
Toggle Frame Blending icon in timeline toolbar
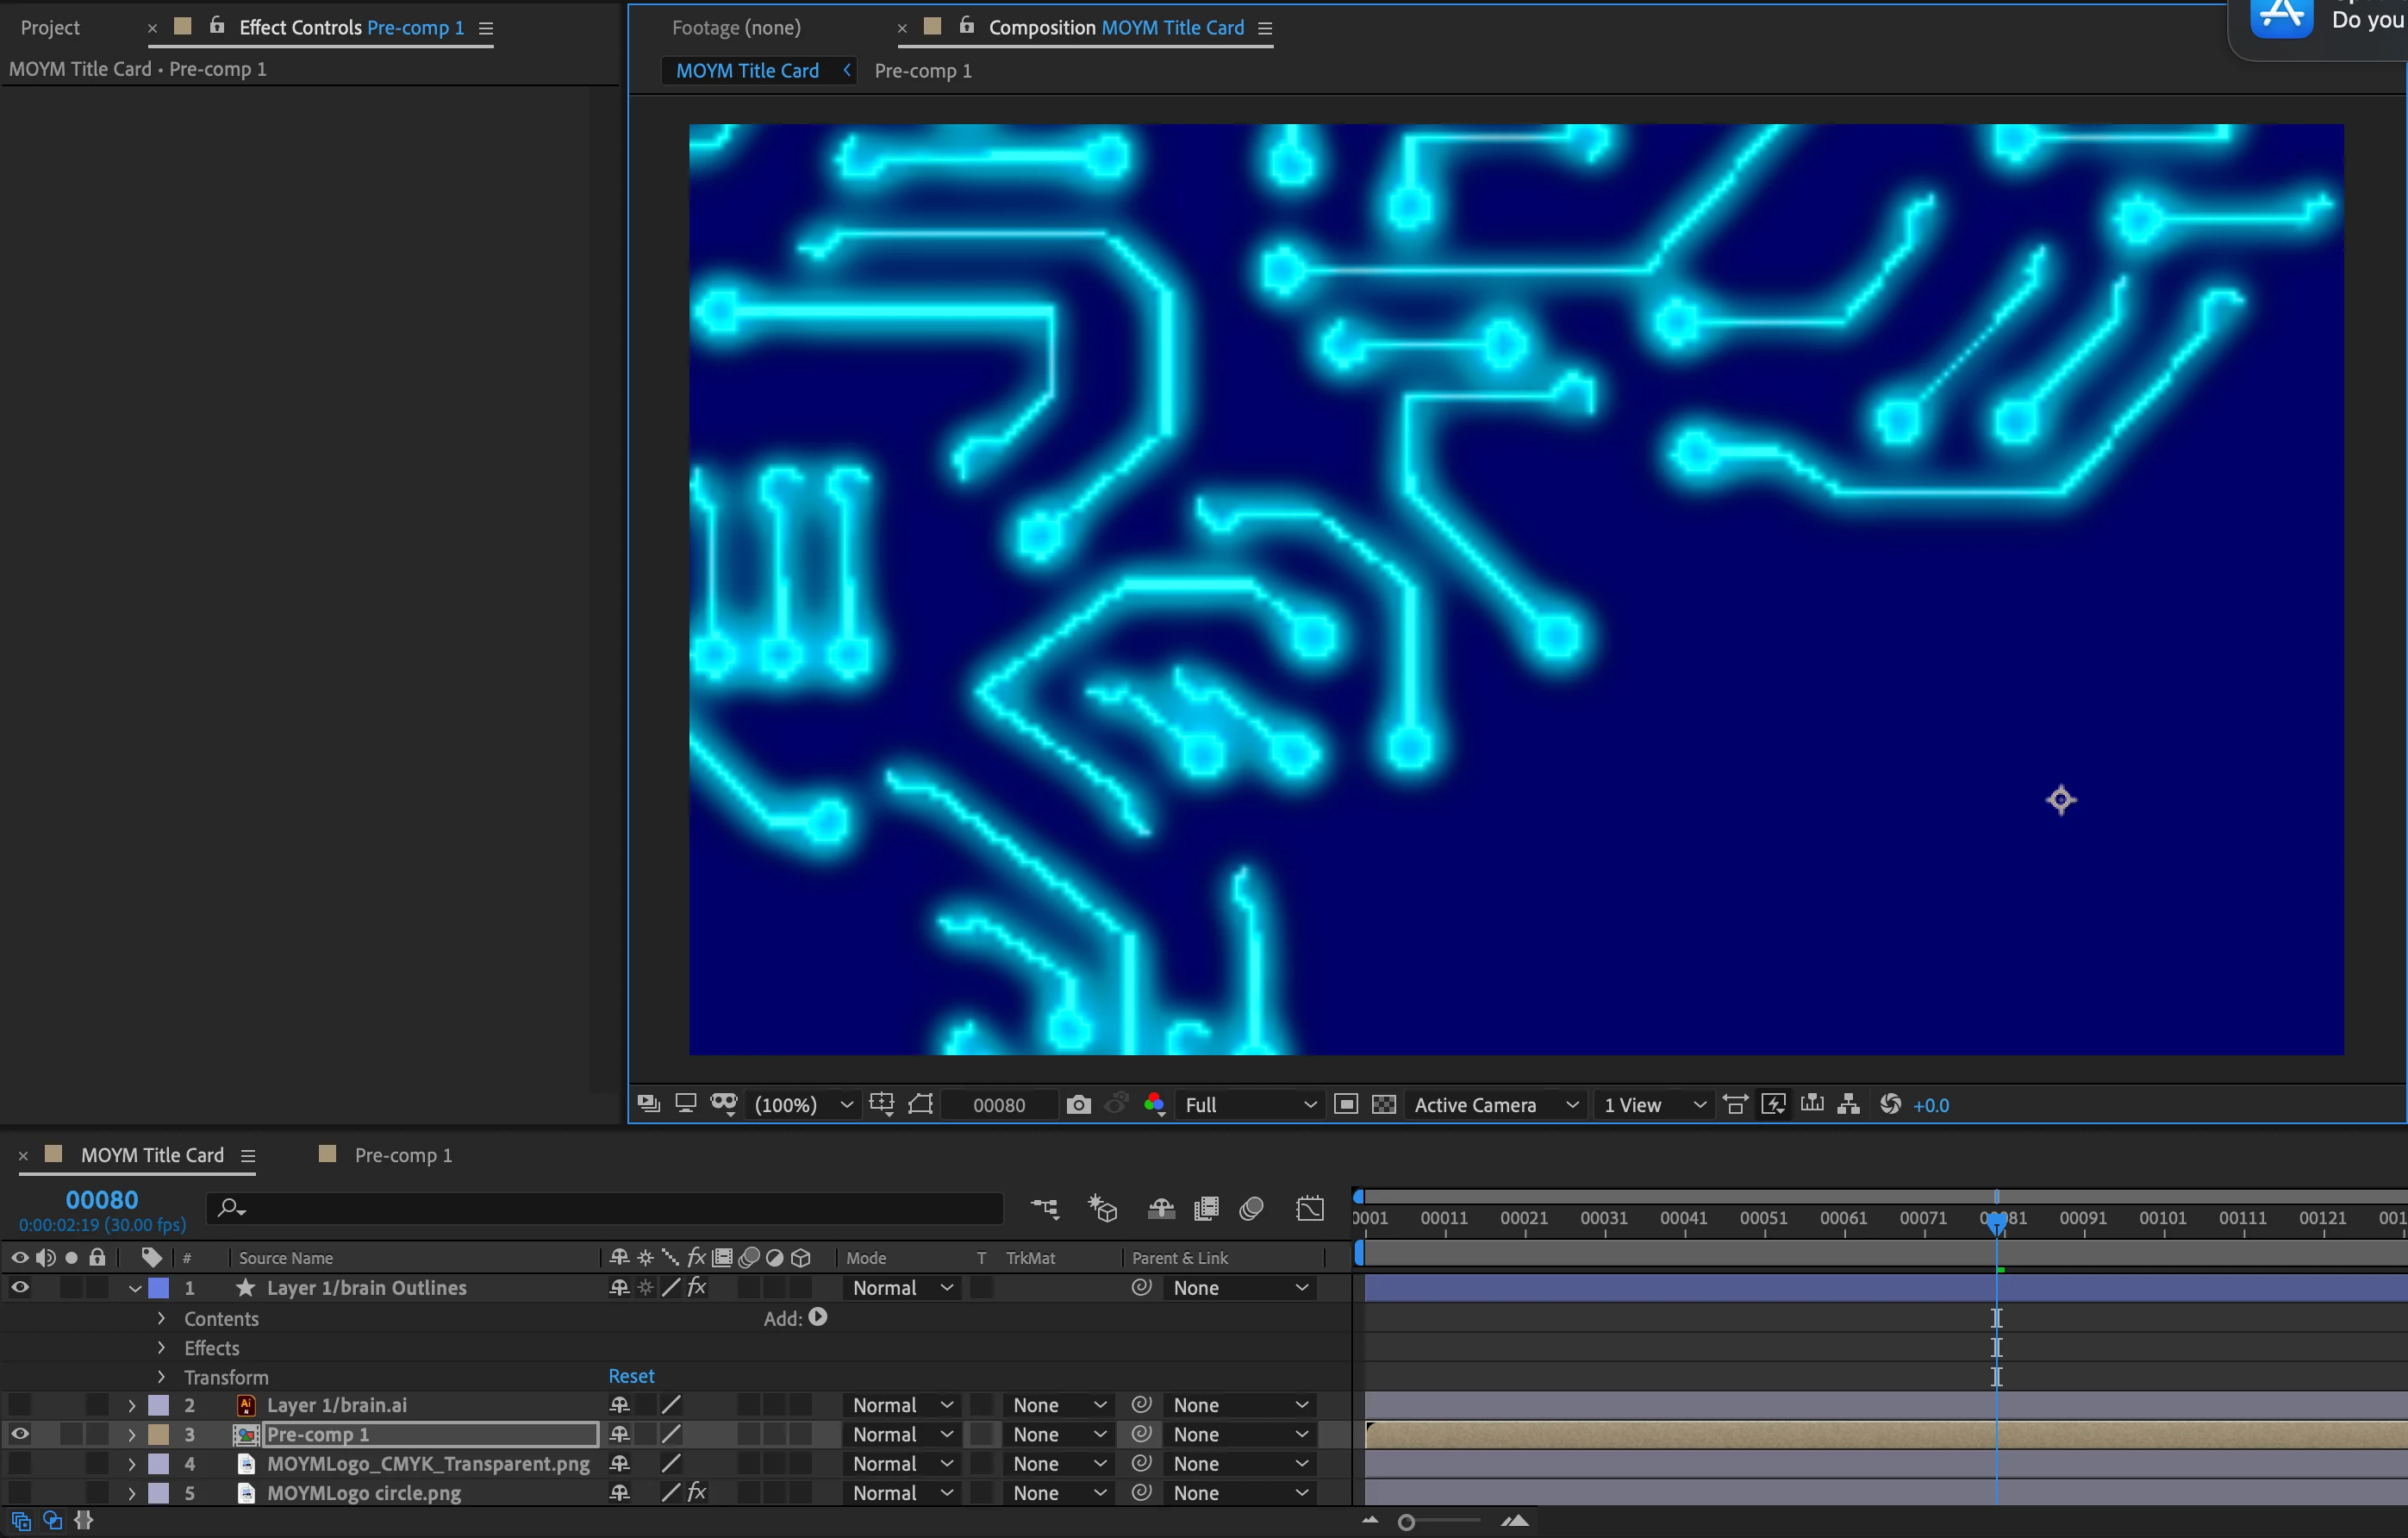[1207, 1209]
